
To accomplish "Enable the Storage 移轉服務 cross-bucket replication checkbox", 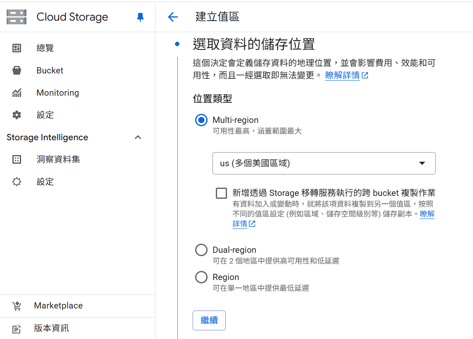I will [x=221, y=193].
